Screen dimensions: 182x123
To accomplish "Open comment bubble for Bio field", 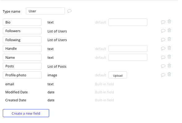I will pyautogui.click(x=163, y=22).
